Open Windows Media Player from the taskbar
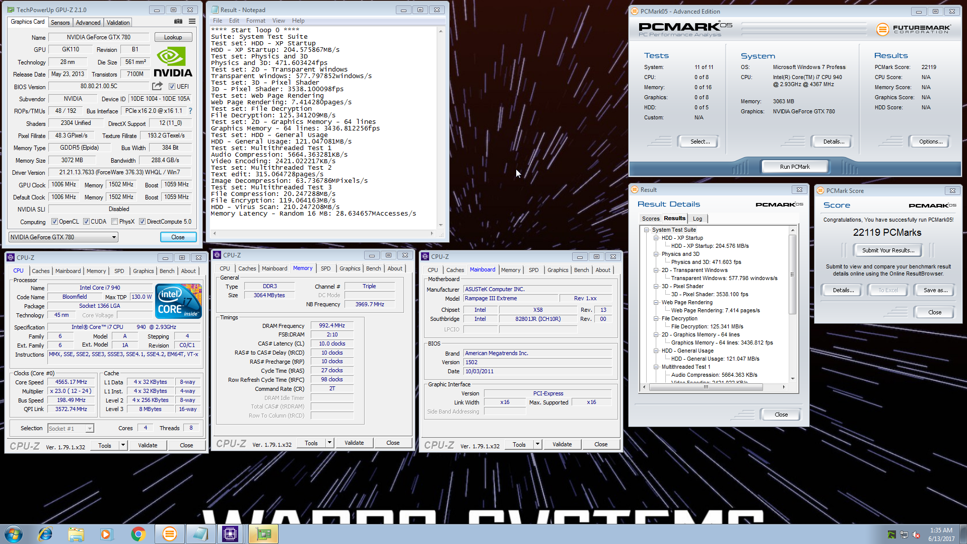Image resolution: width=967 pixels, height=544 pixels. point(106,534)
